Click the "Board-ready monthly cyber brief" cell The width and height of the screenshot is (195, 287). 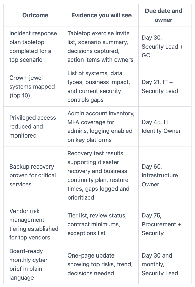[x=26, y=264]
